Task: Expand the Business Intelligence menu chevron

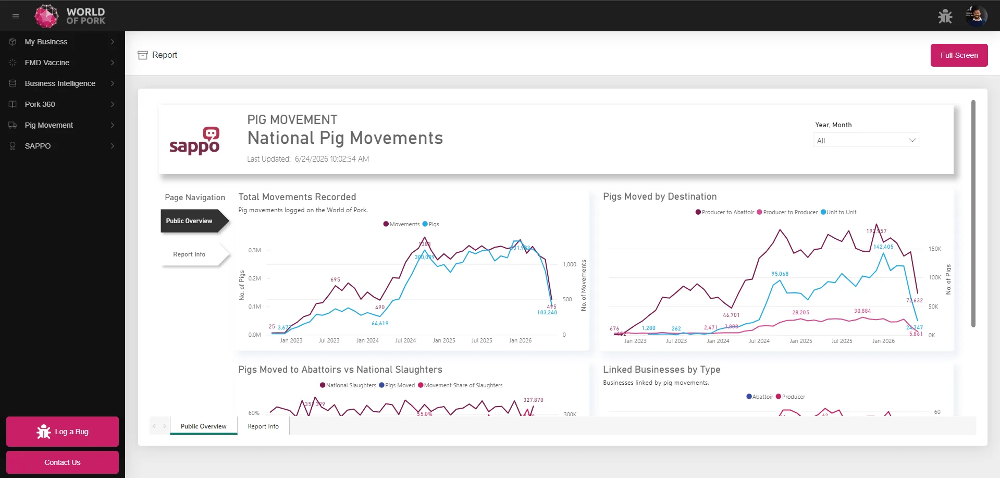Action: pos(112,83)
